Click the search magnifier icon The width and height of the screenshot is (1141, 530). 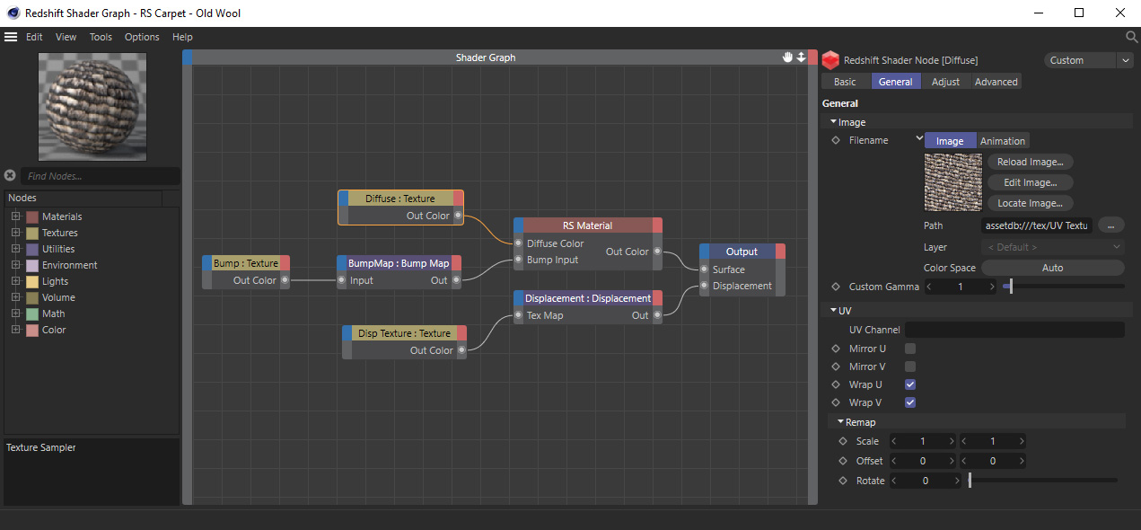[x=1131, y=37]
